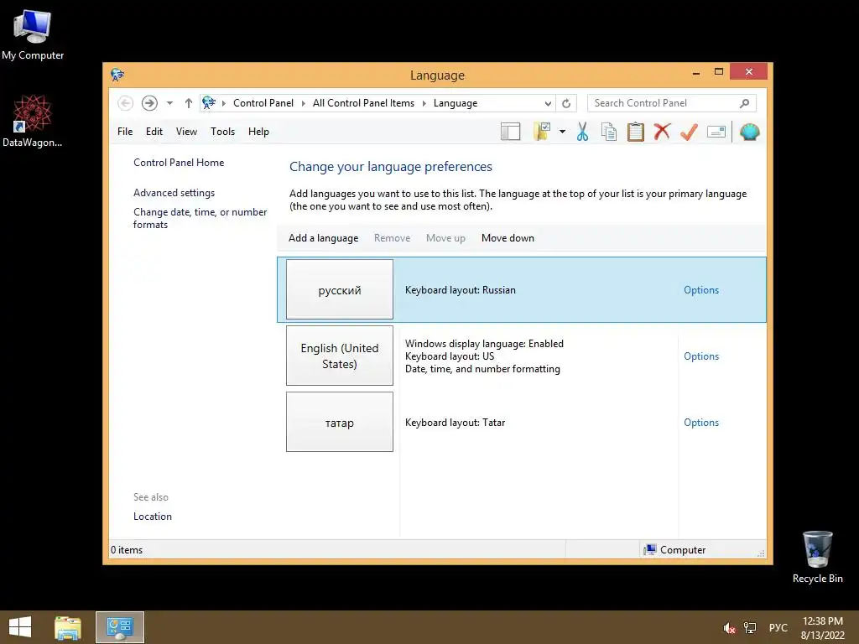Go up one level with Up arrow
This screenshot has width=859, height=644.
coord(189,103)
